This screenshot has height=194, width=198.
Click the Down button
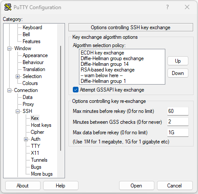point(178,73)
